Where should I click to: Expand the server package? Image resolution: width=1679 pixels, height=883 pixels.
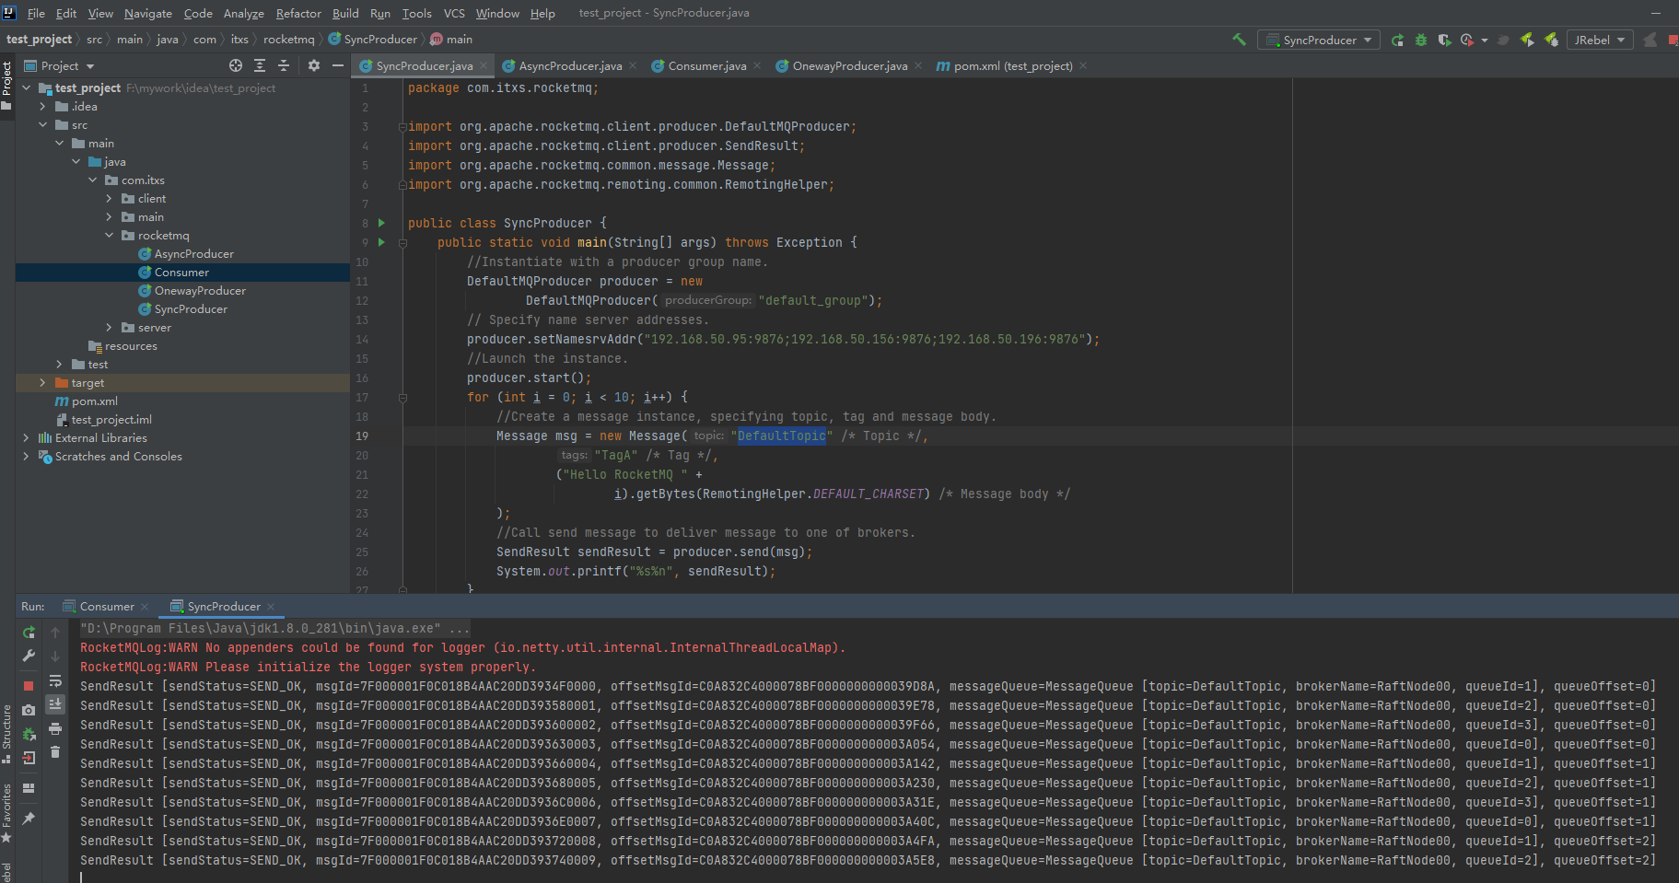(109, 328)
